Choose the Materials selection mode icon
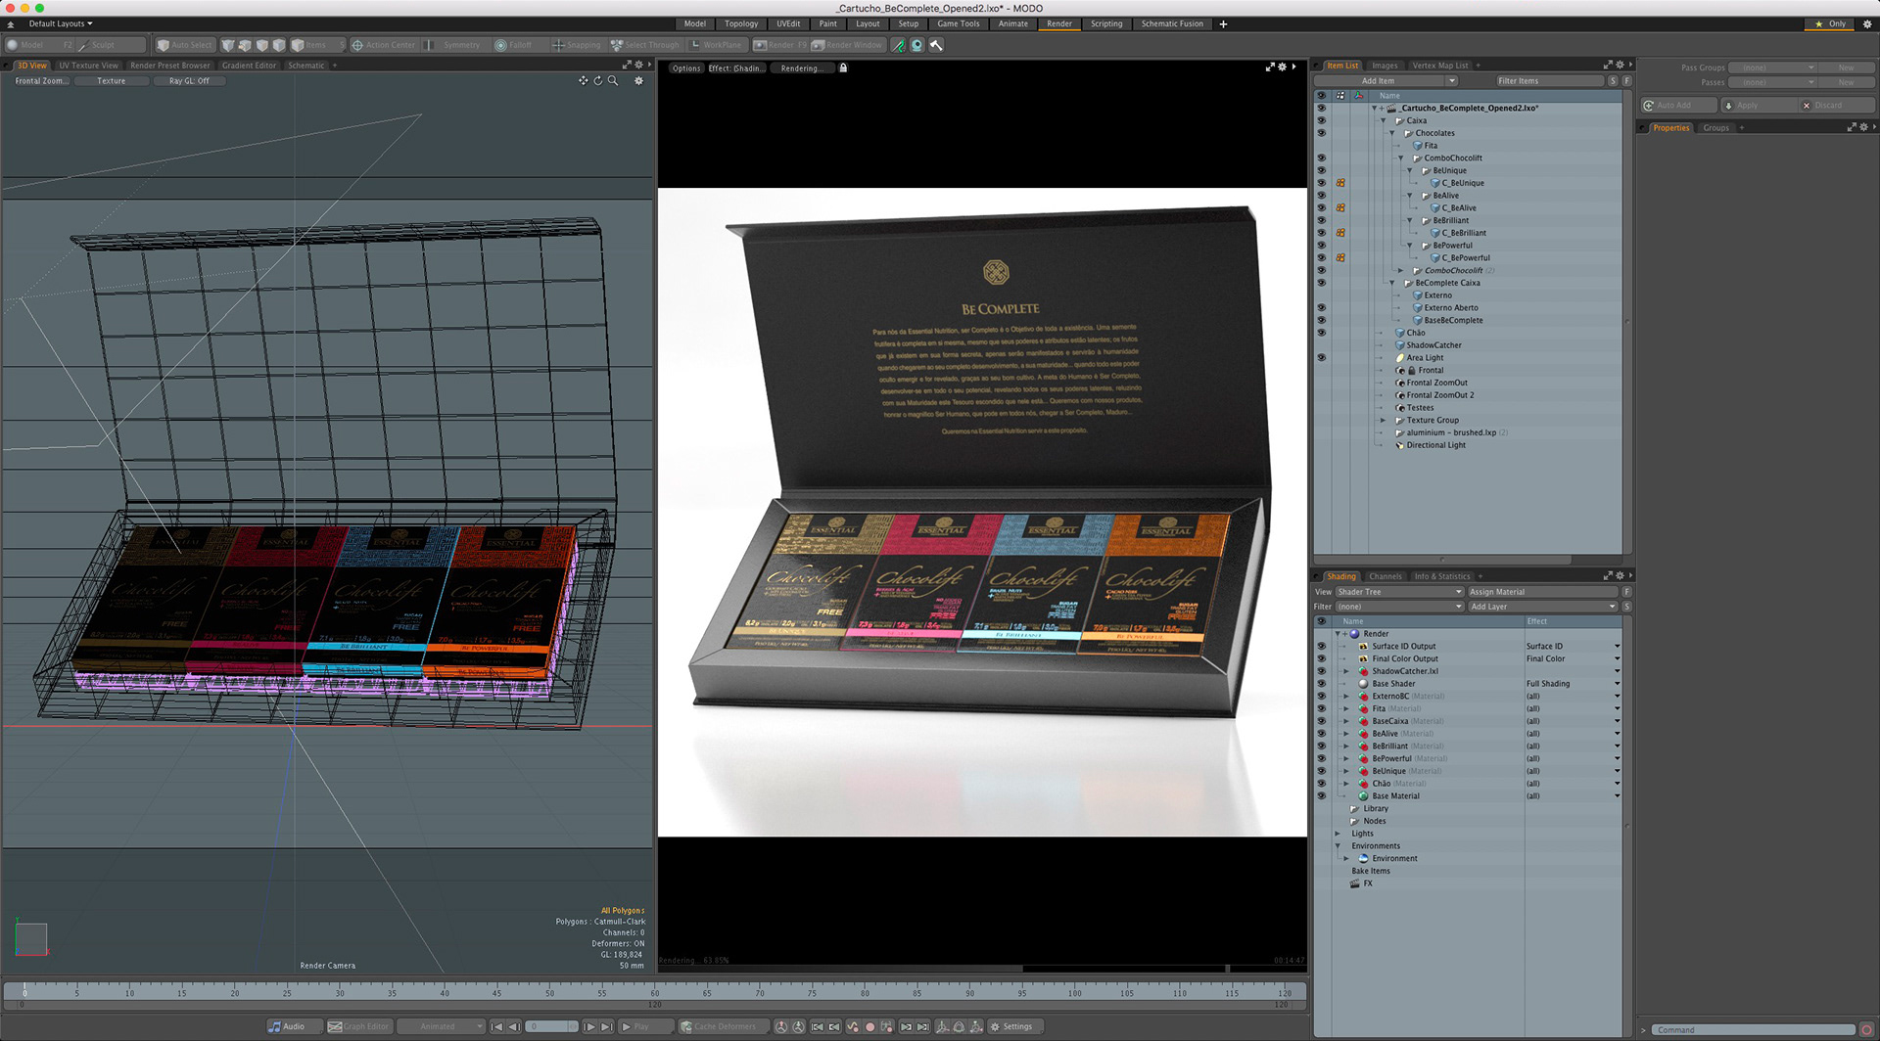 click(x=279, y=45)
